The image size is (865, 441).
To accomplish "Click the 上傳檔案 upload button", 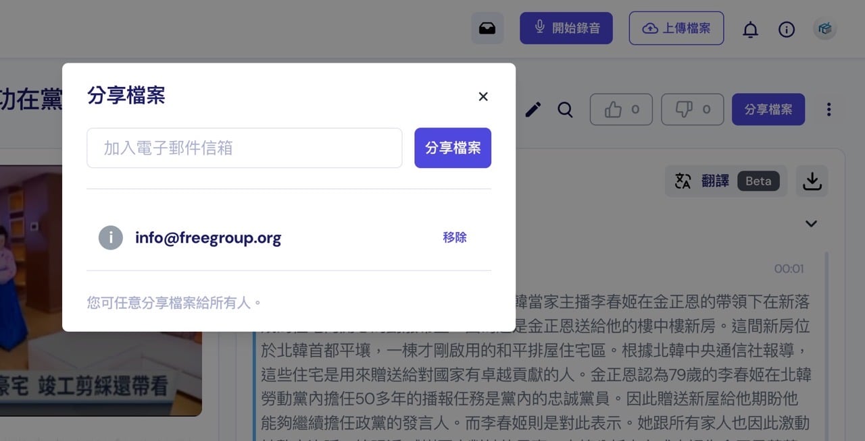I will pos(676,28).
